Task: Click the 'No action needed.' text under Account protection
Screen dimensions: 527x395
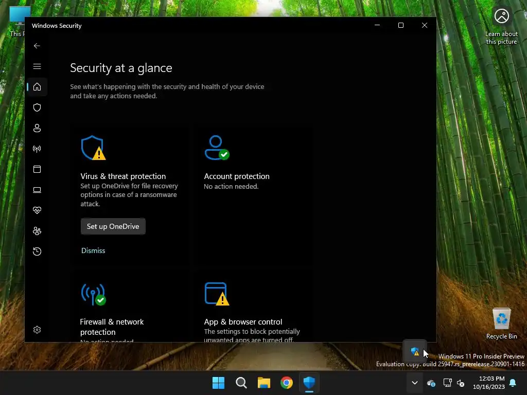Action: [x=231, y=186]
